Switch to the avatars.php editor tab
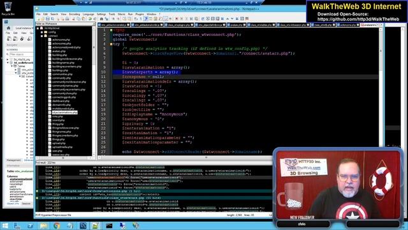Screen dimensions: 408x230 point(237,25)
